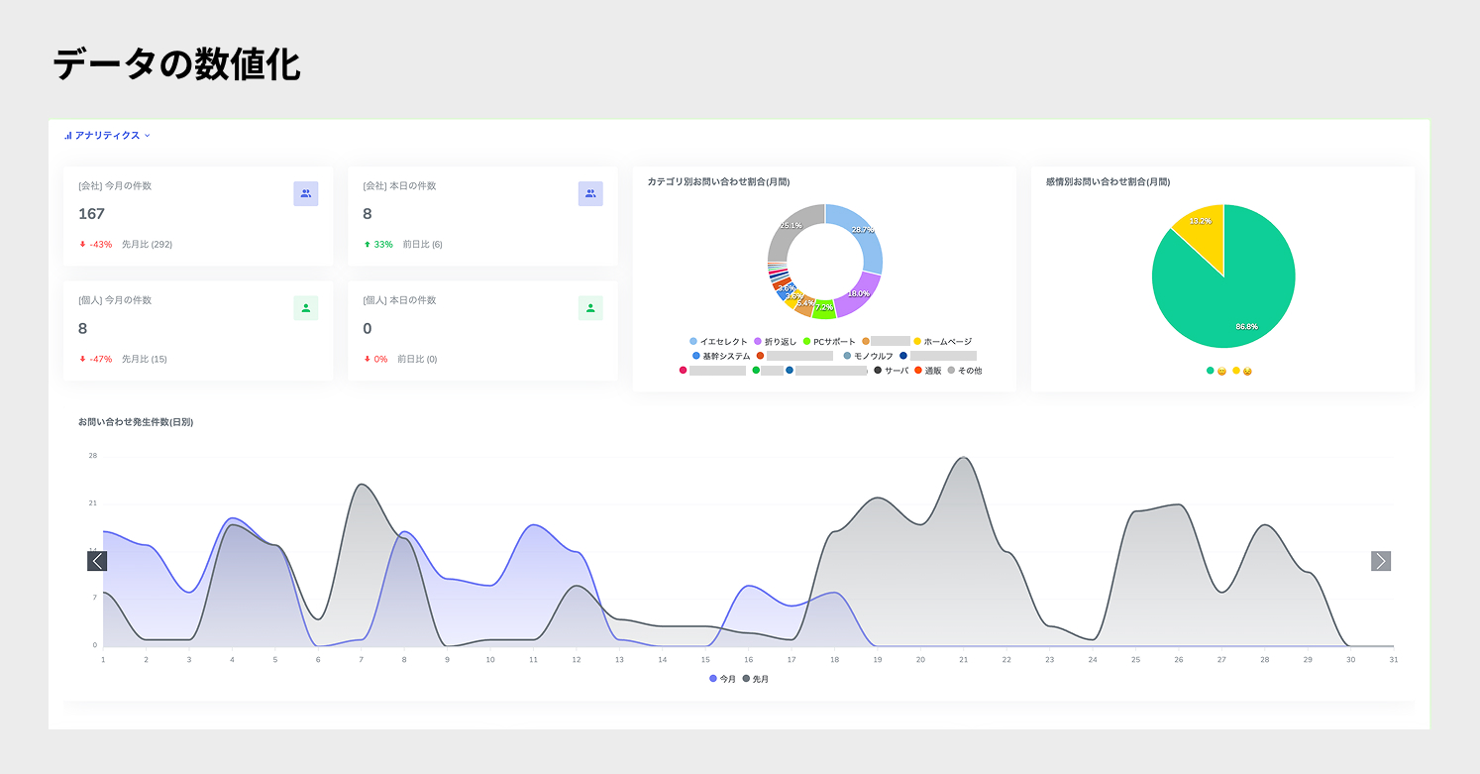Toggle イエセレクト category in donut legend
Viewport: 1480px width, 774px height.
718,342
